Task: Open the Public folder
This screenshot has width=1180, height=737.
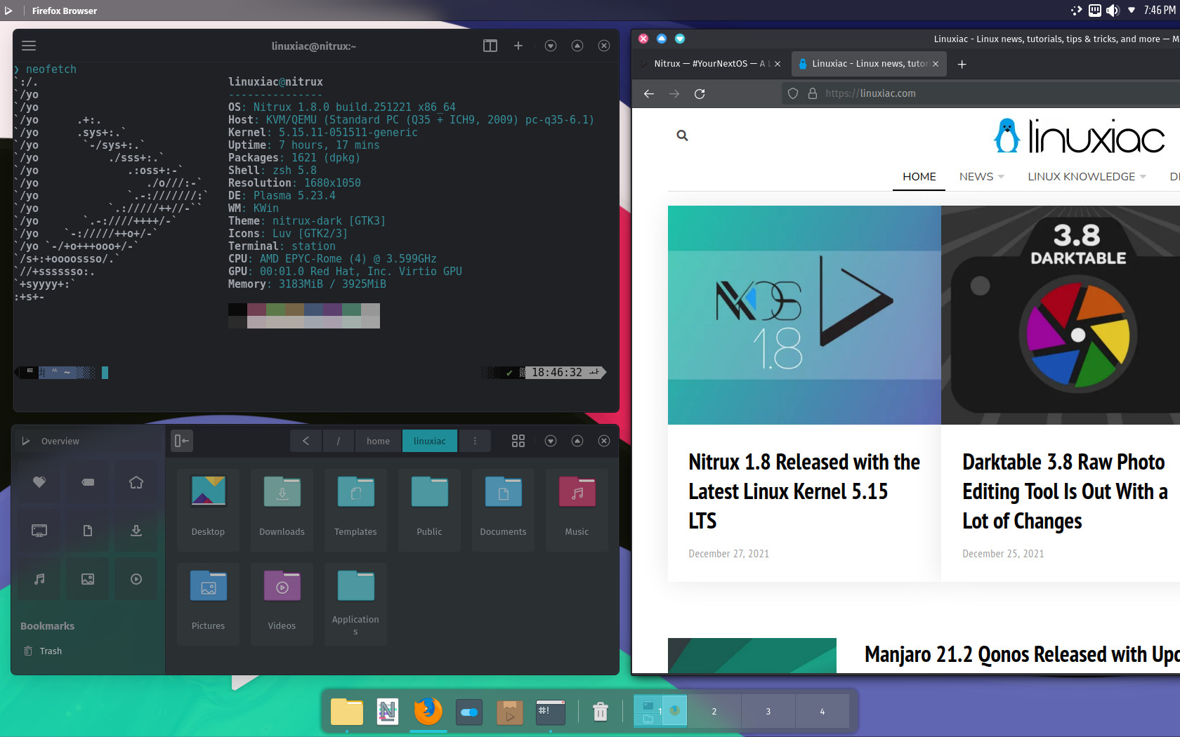Action: (430, 509)
